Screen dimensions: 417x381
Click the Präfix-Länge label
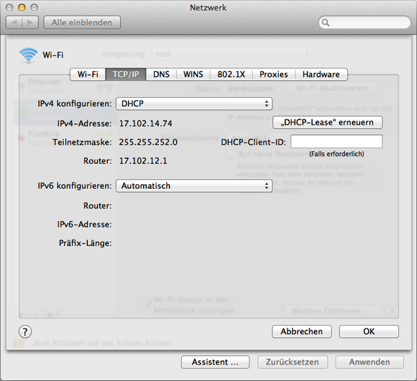pos(85,243)
